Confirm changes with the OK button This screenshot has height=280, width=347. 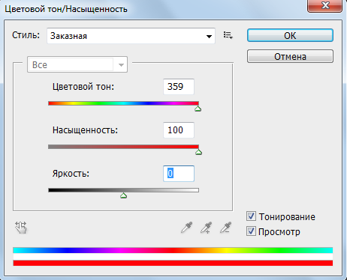pyautogui.click(x=290, y=36)
